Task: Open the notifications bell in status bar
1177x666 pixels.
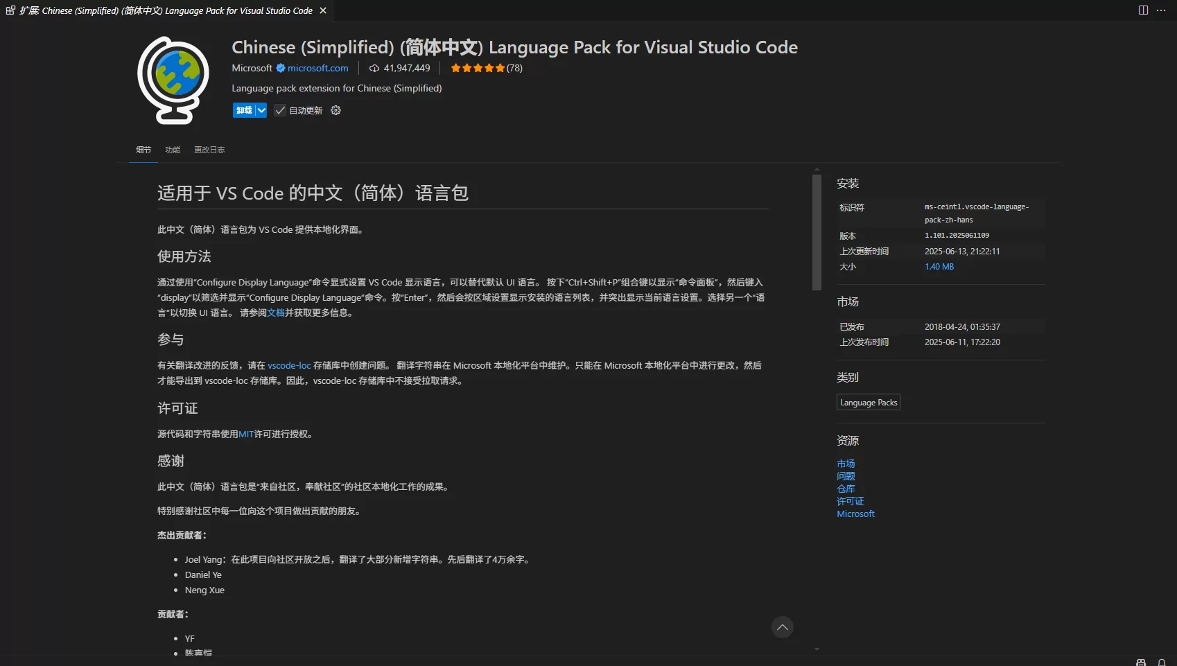Action: [x=1162, y=663]
